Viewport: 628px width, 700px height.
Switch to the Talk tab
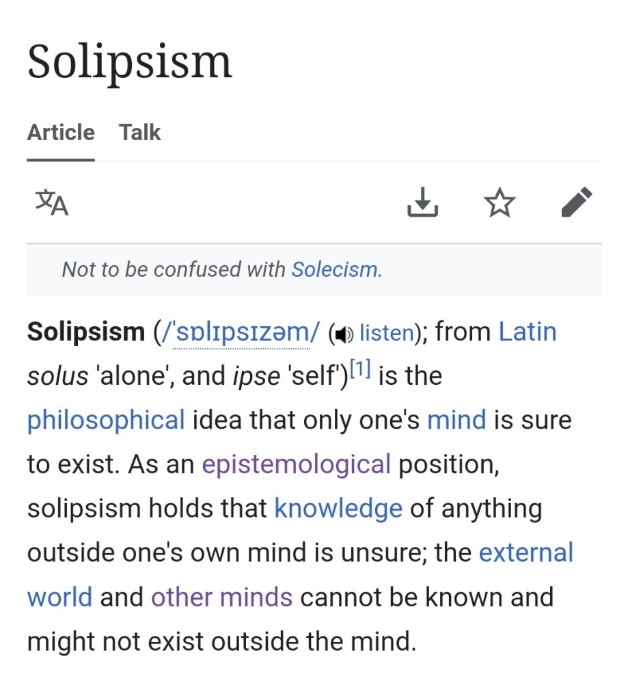(139, 132)
